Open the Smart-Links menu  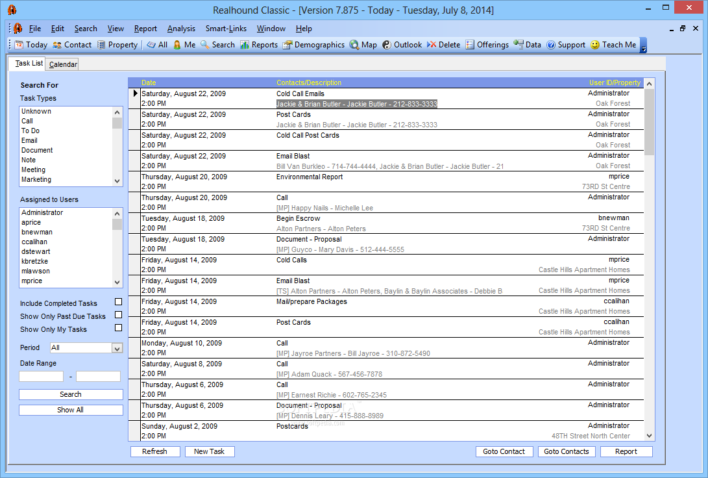pyautogui.click(x=226, y=29)
